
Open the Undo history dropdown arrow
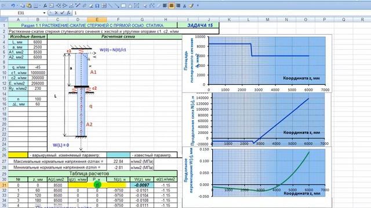(x=17, y=6)
